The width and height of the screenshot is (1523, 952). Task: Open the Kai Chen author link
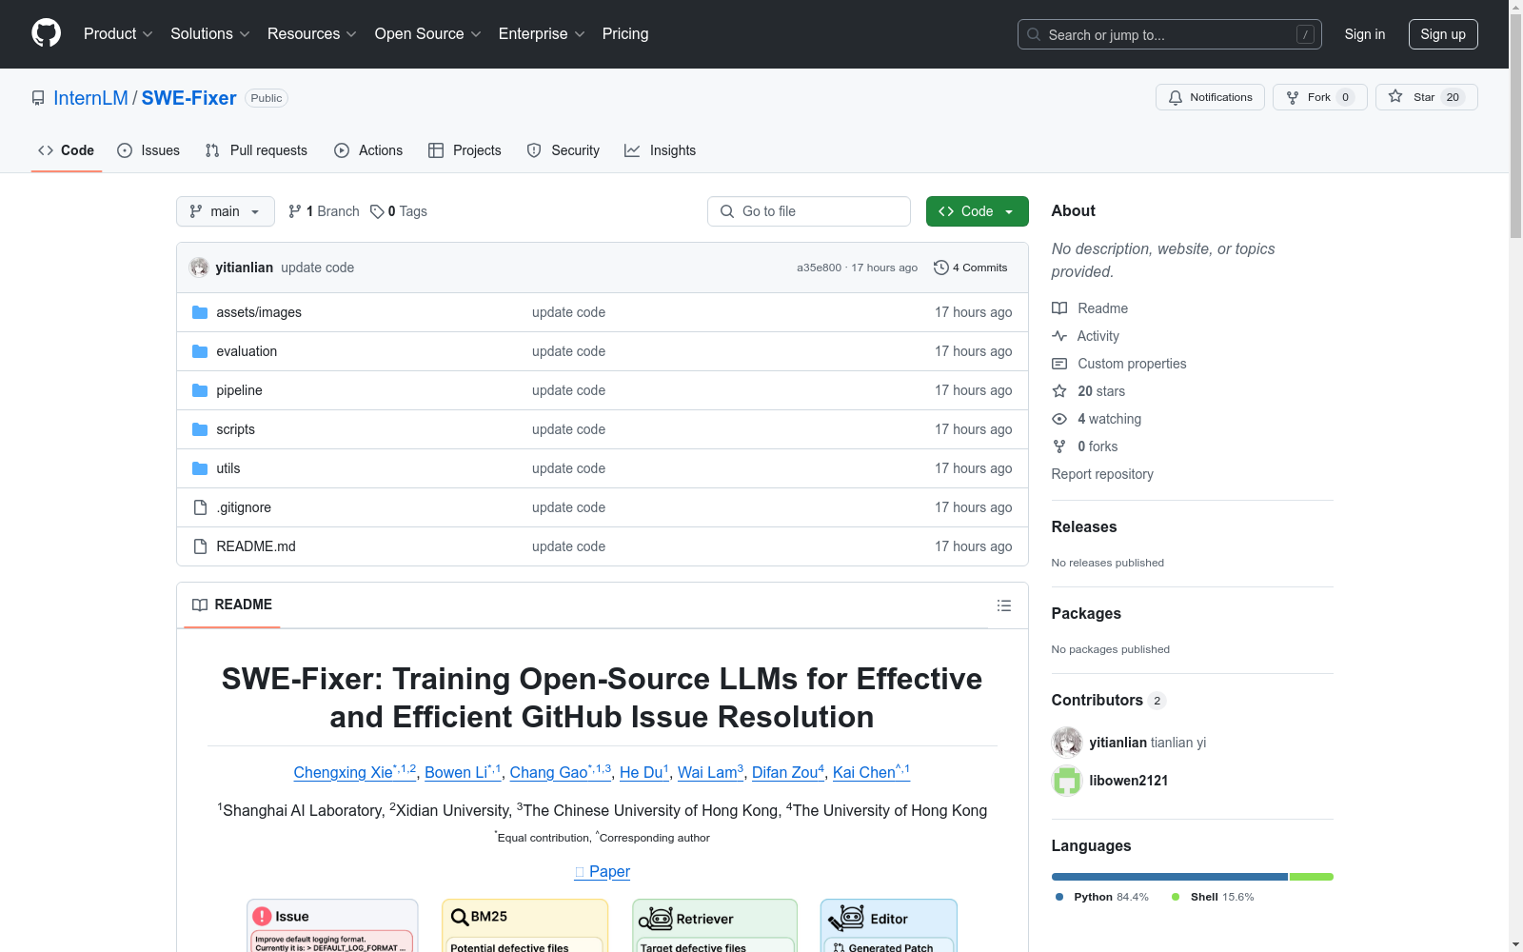click(x=871, y=772)
